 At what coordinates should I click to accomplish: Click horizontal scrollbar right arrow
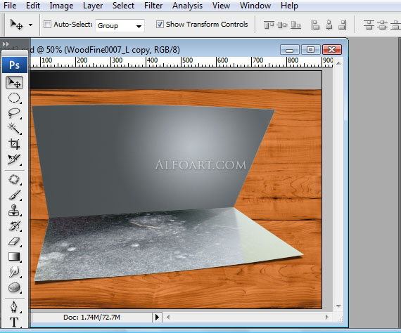[x=326, y=317]
